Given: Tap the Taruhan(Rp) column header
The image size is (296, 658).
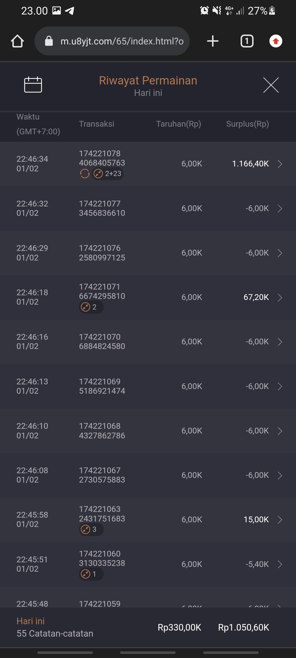Looking at the screenshot, I should pos(178,124).
